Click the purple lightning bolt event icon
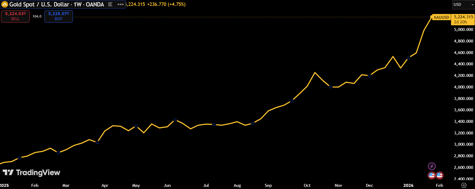This screenshot has width=475, height=189. click(x=432, y=166)
